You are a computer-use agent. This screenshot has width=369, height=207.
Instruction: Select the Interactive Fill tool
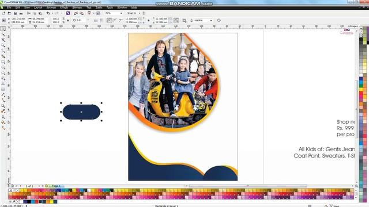pyautogui.click(x=3, y=128)
